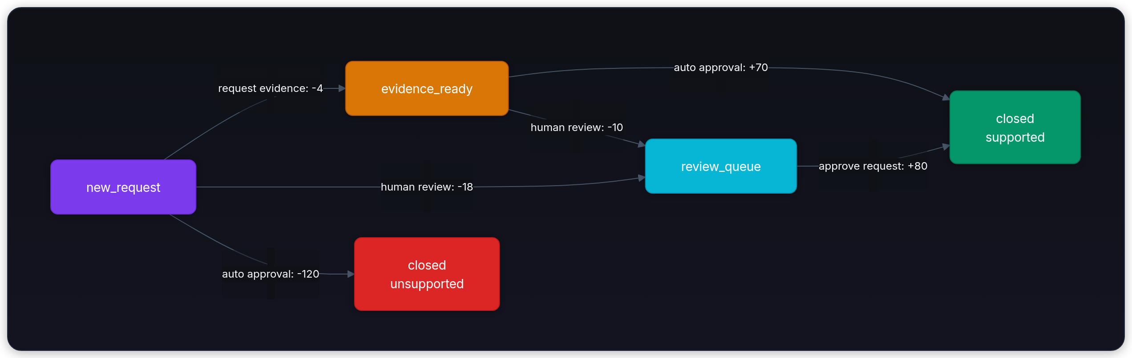Click the evidence_ready node
The image size is (1132, 358).
(x=427, y=88)
